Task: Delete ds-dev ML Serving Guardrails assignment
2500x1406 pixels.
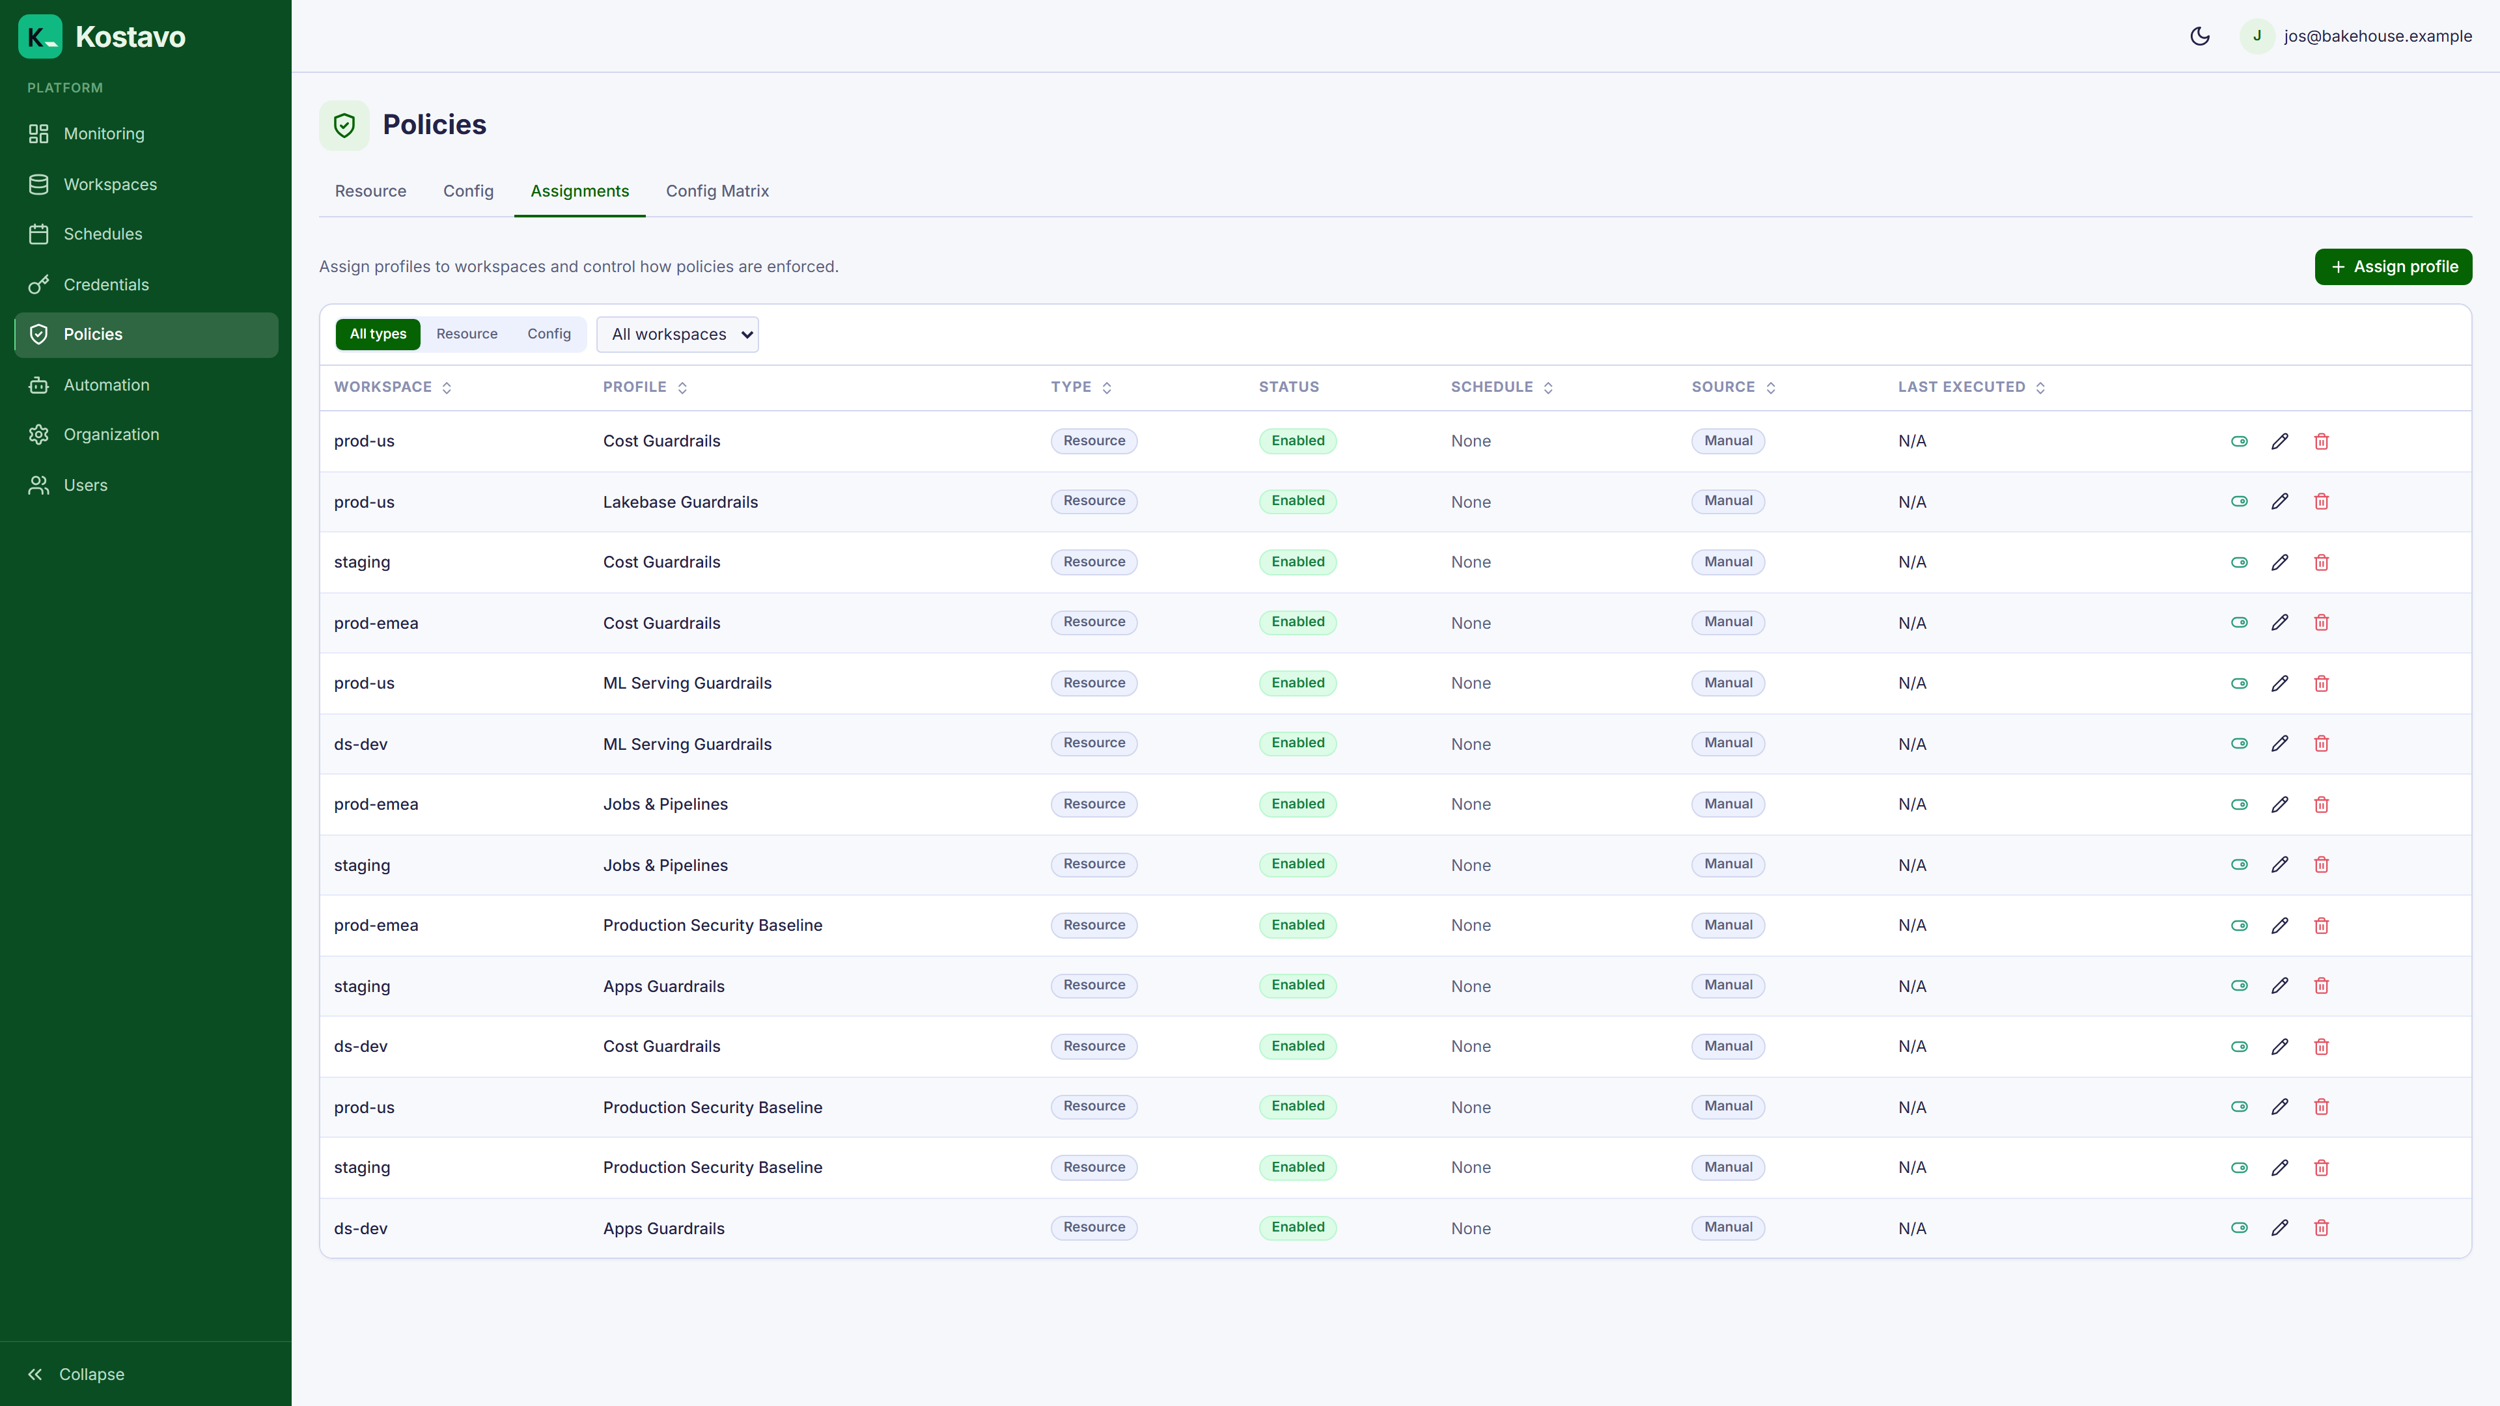Action: coord(2322,744)
